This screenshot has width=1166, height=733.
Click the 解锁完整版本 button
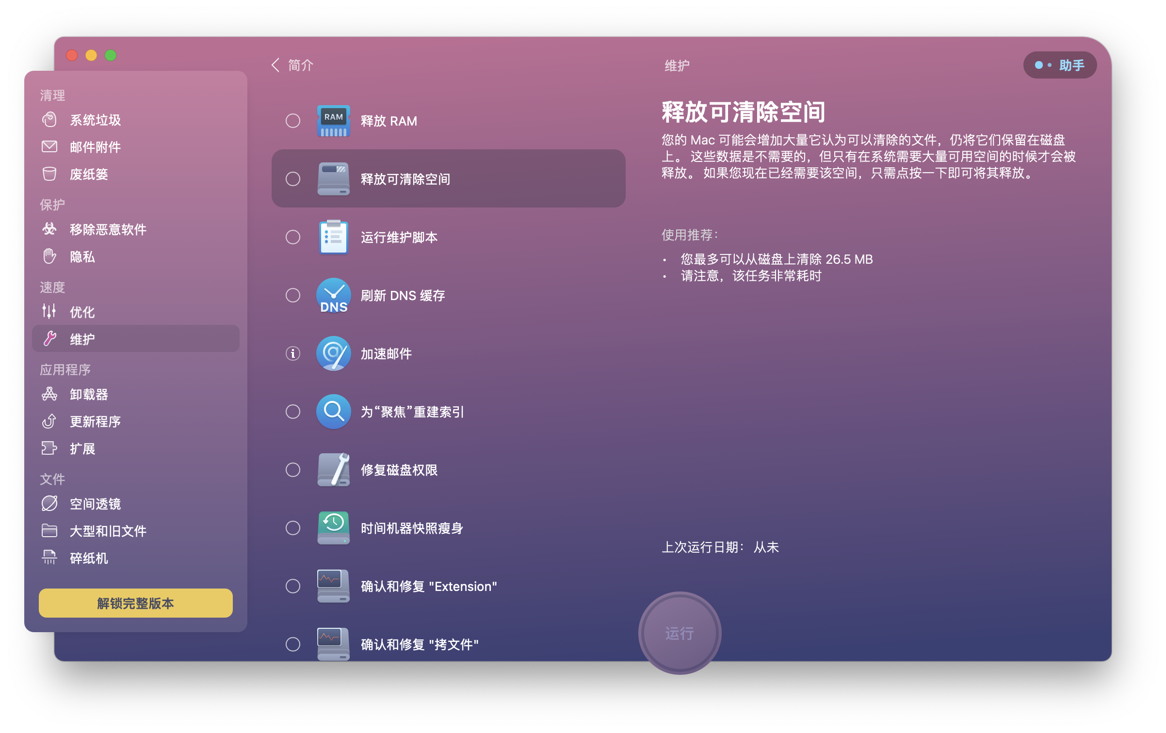click(135, 603)
